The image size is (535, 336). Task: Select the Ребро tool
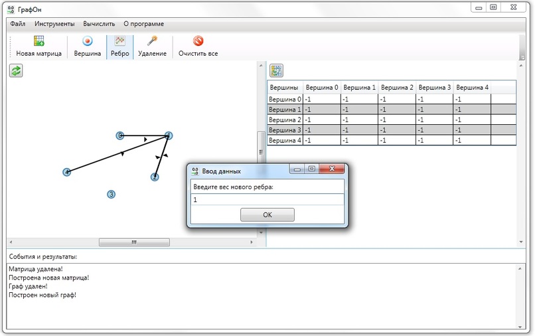(119, 46)
